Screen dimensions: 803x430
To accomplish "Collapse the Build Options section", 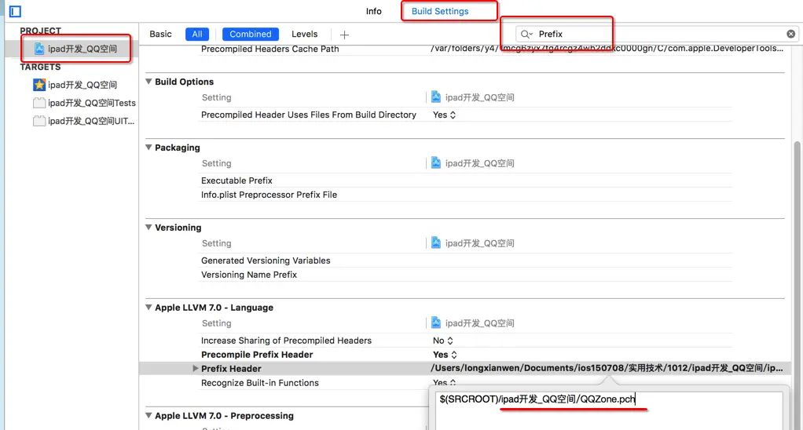I will tap(148, 82).
